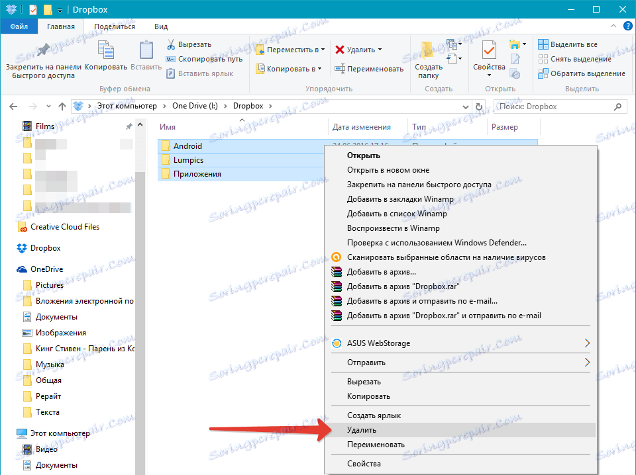Select OneDrive in navigation pane

tap(40, 269)
